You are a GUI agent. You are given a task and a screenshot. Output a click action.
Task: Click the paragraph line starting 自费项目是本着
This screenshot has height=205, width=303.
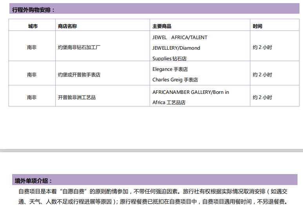(153, 191)
